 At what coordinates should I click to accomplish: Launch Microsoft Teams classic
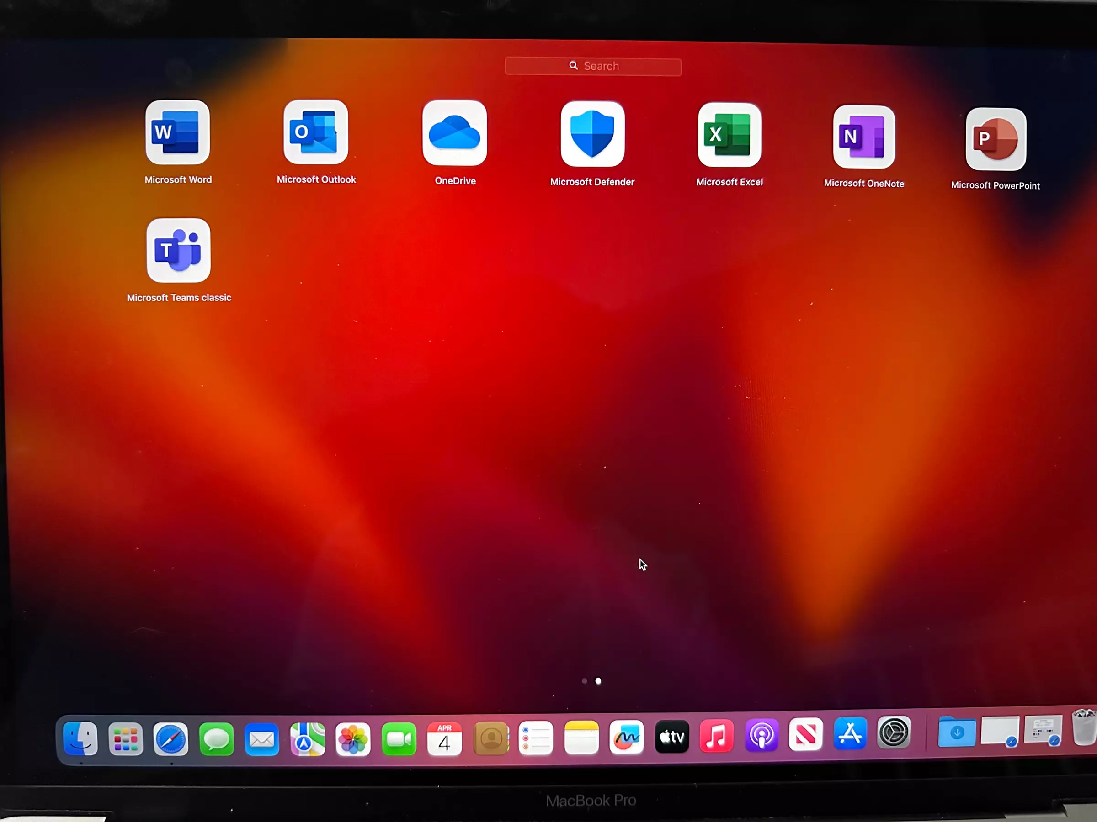coord(179,250)
